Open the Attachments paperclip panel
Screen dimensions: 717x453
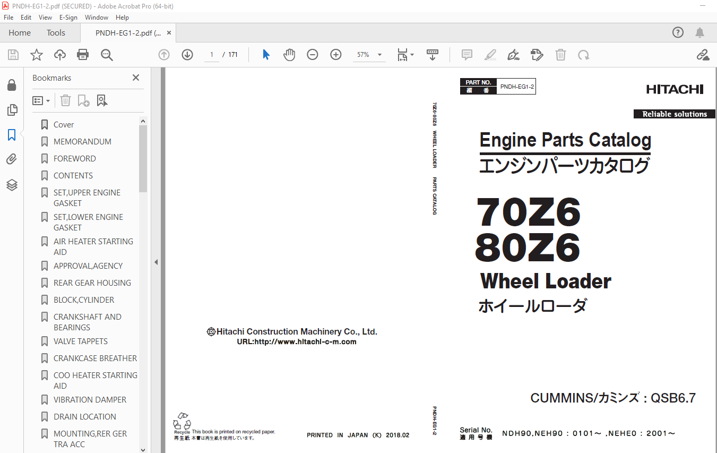coord(12,159)
